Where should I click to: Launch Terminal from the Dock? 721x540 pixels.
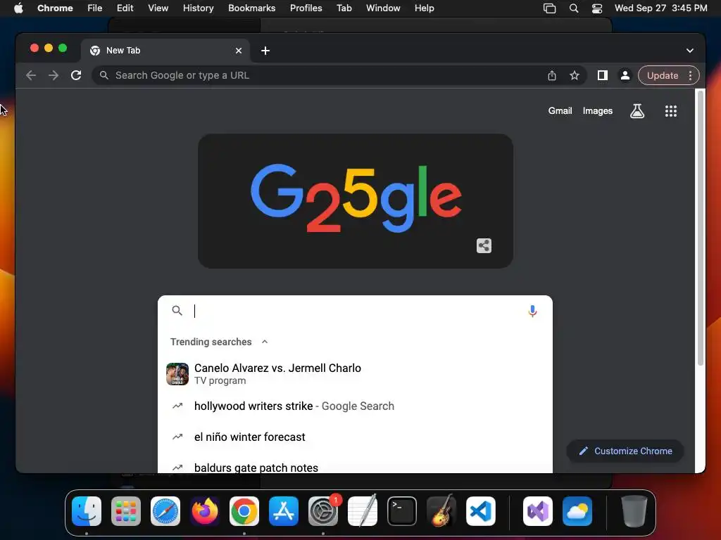coord(402,511)
